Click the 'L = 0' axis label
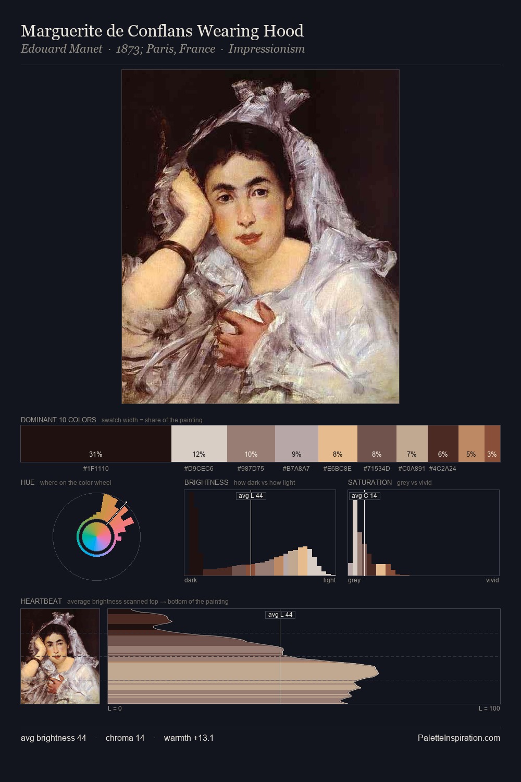Image resolution: width=521 pixels, height=782 pixels. click(115, 708)
